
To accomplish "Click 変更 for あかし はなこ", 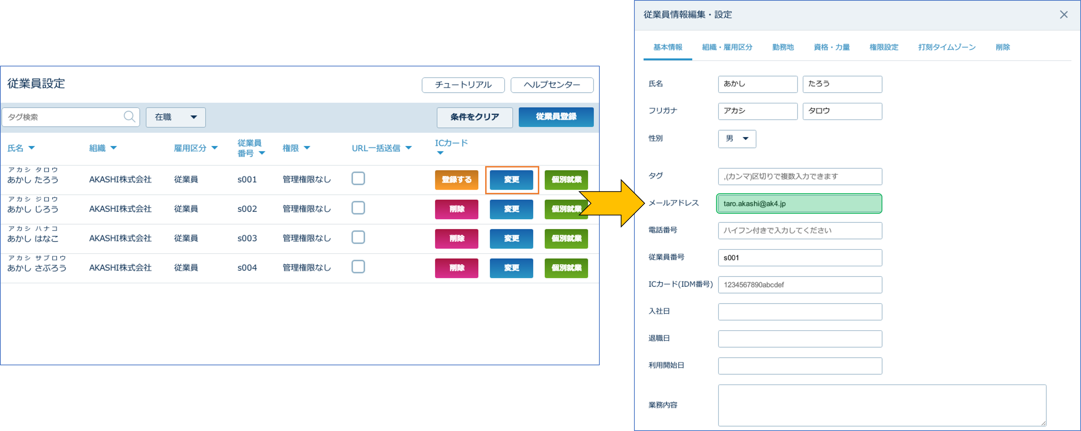I will coord(511,238).
